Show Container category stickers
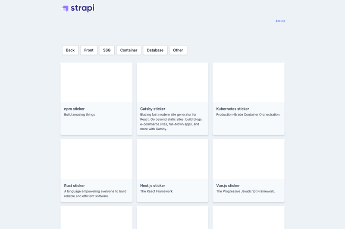The width and height of the screenshot is (345, 229). [x=129, y=50]
